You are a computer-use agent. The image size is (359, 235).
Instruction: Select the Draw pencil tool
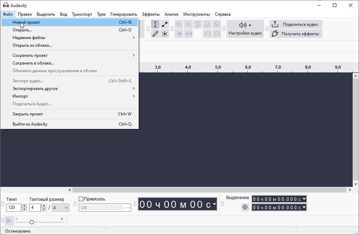pos(155,34)
